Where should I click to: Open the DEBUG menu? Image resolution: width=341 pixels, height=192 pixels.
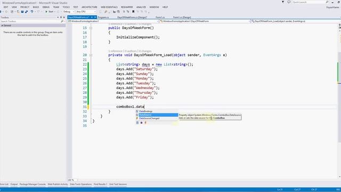tap(46, 7)
